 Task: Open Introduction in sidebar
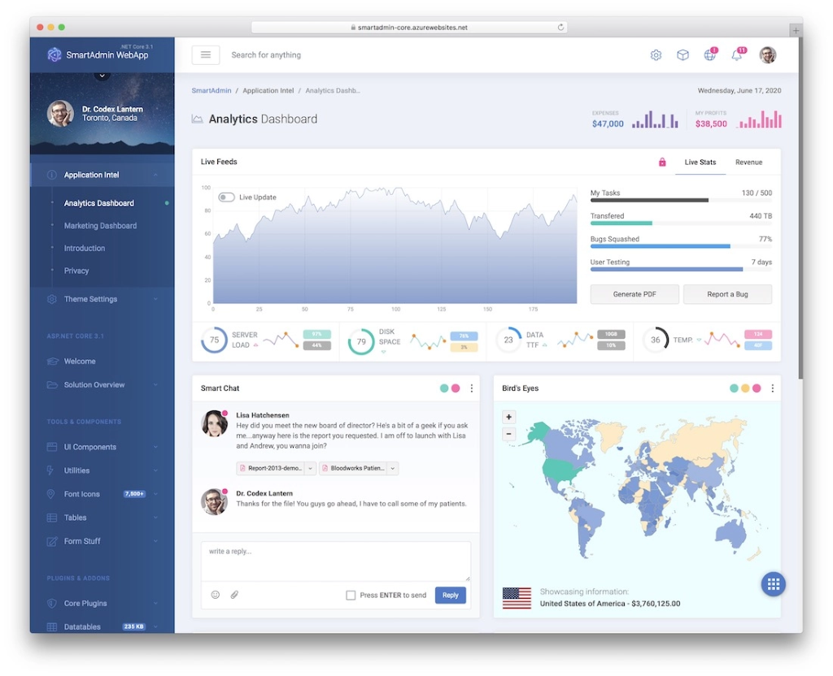pyautogui.click(x=85, y=249)
